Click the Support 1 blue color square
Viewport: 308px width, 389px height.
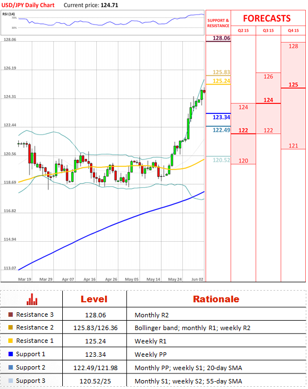(11, 354)
